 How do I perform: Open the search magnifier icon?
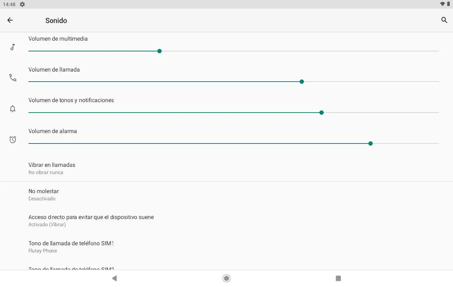coord(444,20)
